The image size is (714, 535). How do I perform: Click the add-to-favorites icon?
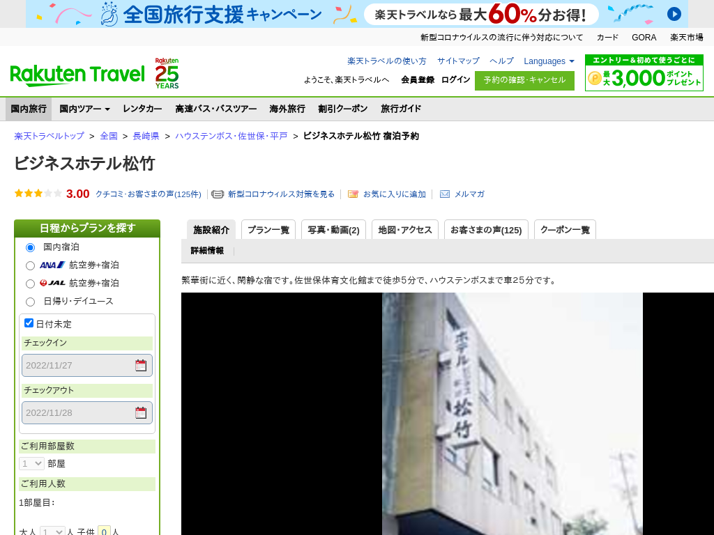click(x=353, y=194)
